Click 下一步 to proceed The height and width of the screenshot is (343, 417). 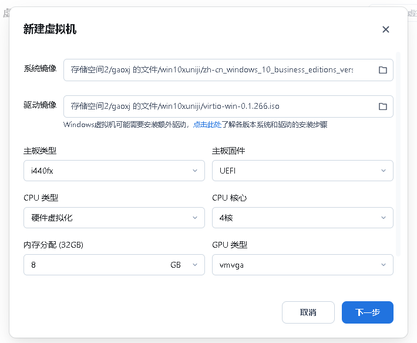coord(367,312)
